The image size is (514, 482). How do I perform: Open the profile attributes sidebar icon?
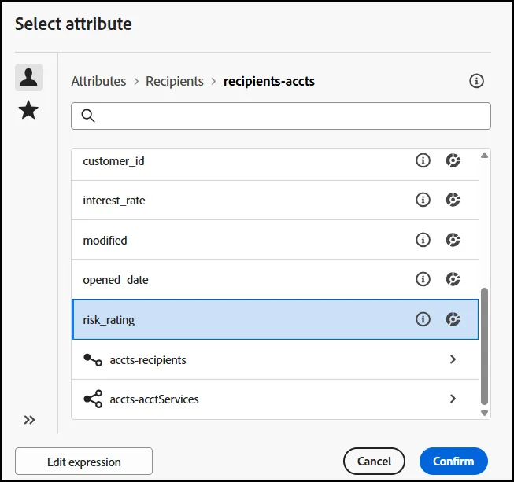coord(28,77)
